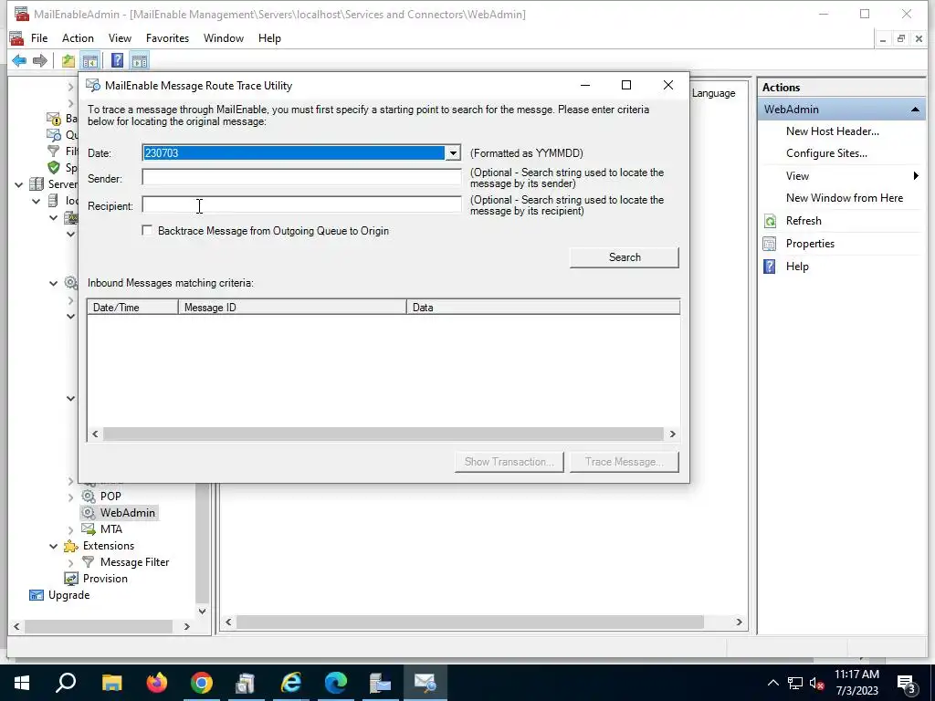Click the Provision monitor icon

[x=71, y=578]
